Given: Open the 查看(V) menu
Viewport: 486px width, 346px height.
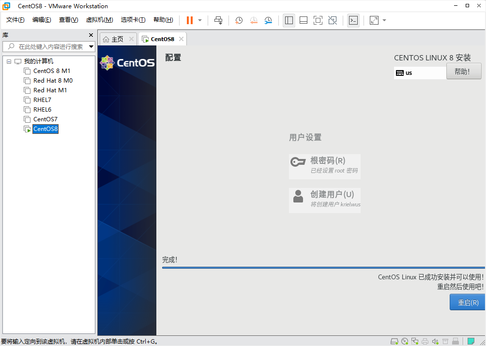Looking at the screenshot, I should click(69, 20).
